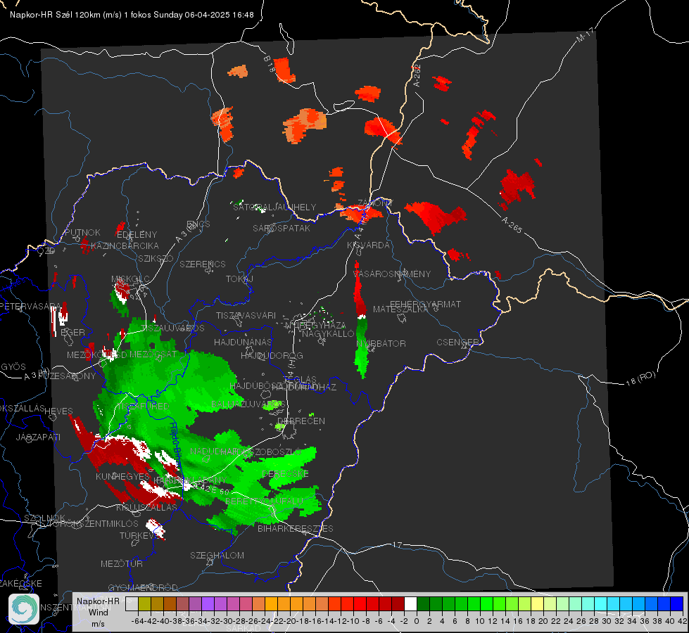Click the 'Napkor-HR Wind m/s' legend caption

pyautogui.click(x=98, y=612)
